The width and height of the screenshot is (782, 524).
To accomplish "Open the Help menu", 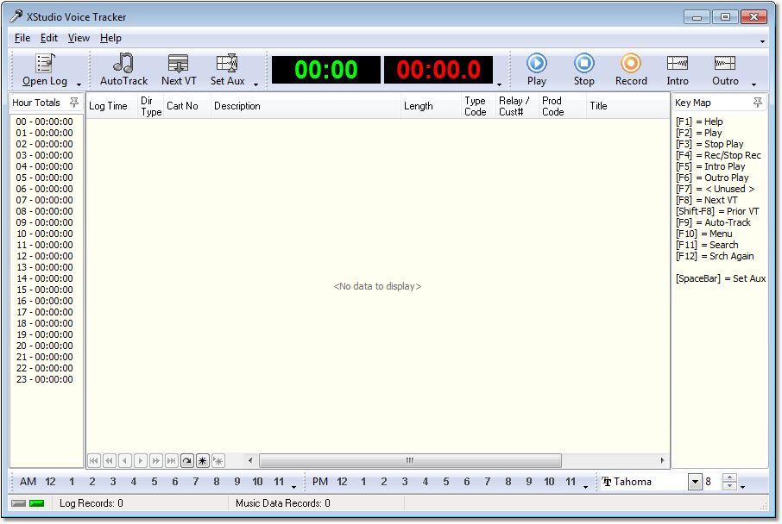I will coord(110,38).
